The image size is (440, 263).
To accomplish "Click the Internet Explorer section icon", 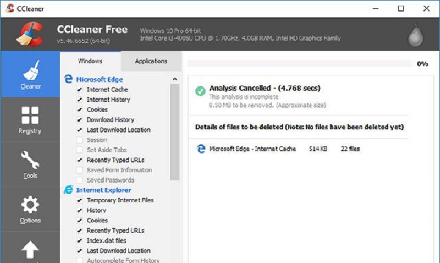I will (x=68, y=190).
